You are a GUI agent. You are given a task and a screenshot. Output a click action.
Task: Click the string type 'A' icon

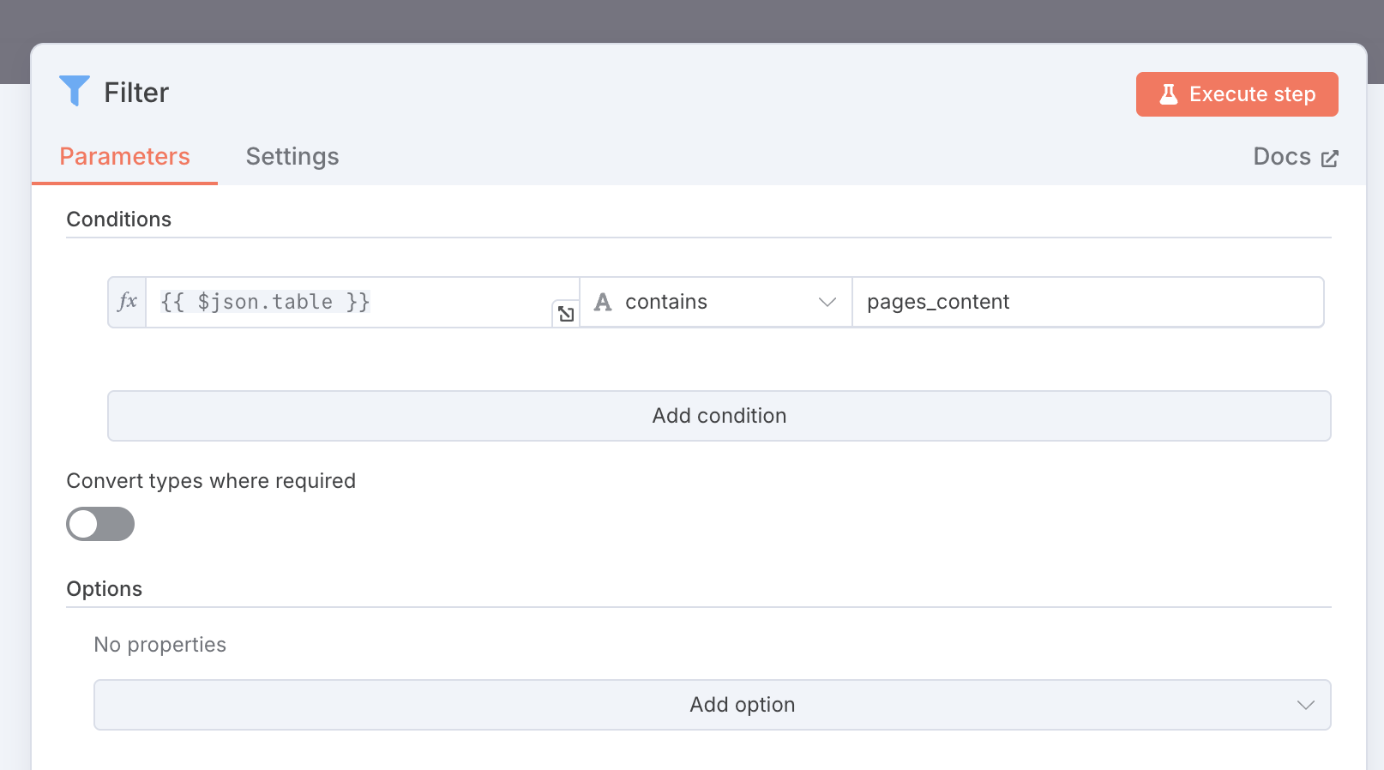pos(603,302)
